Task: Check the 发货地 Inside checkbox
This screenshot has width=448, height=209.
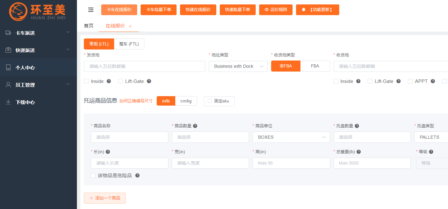Action: coord(86,81)
